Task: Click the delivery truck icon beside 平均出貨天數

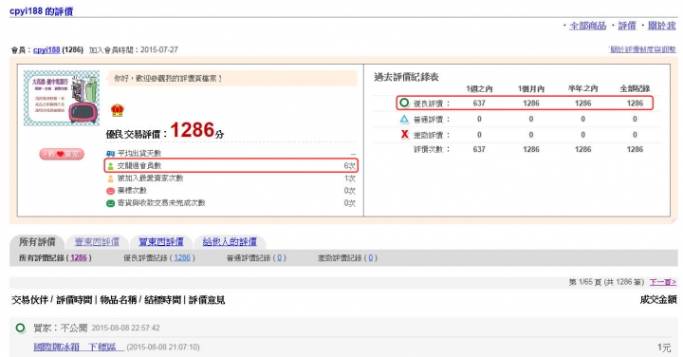Action: tap(110, 154)
